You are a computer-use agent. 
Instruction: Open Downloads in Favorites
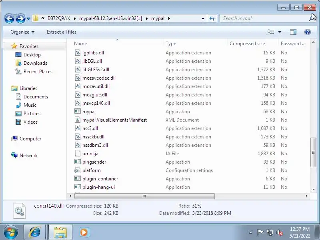pos(35,63)
